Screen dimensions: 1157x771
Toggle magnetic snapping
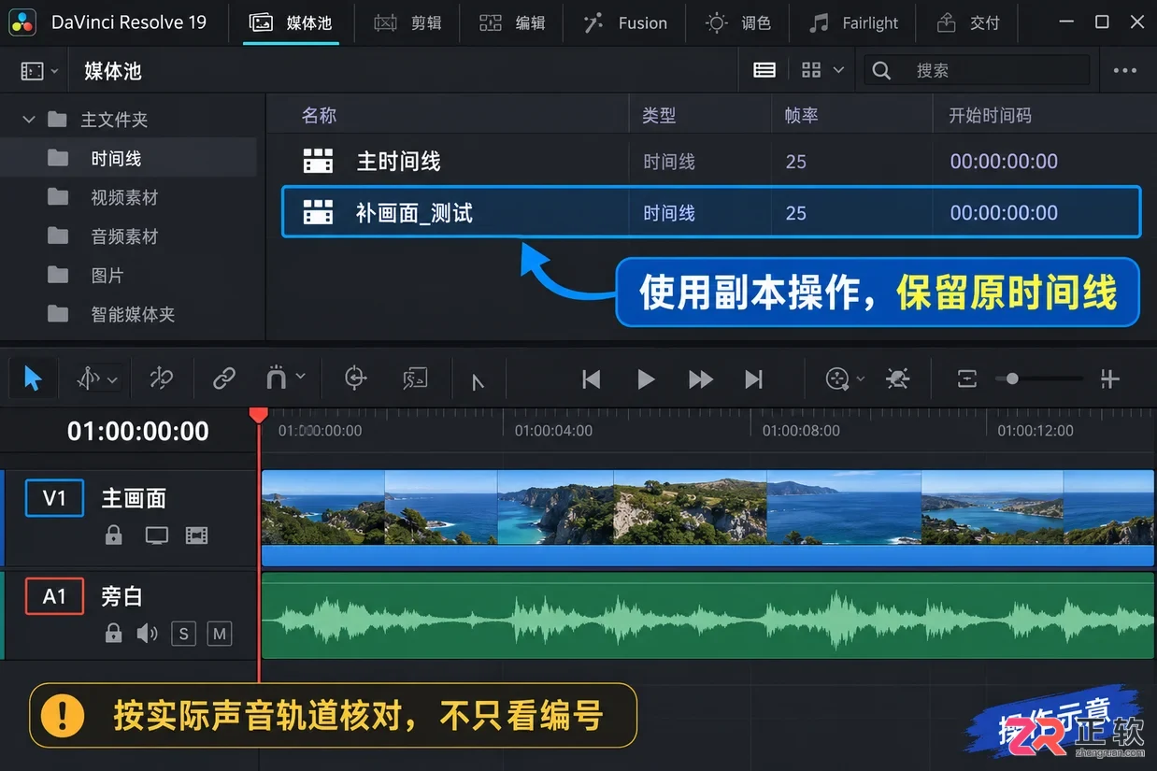tap(277, 378)
